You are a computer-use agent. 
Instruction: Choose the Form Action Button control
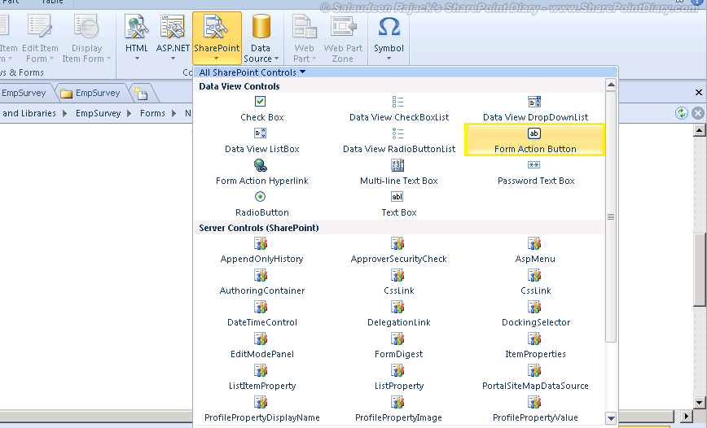point(535,141)
